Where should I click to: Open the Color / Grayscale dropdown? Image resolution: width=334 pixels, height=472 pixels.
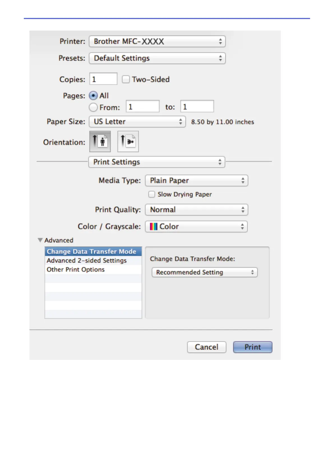196,226
